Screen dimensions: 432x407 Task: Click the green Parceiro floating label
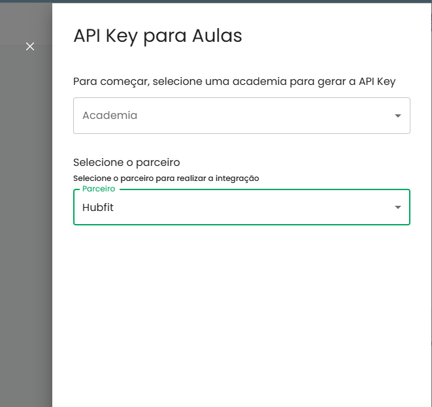pyautogui.click(x=99, y=189)
